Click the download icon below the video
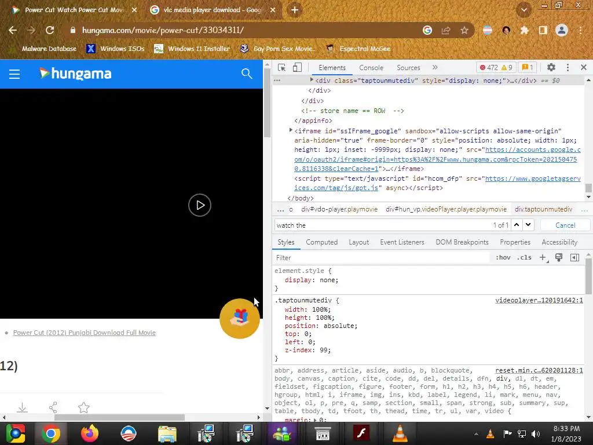The width and height of the screenshot is (593, 445). pos(23,407)
